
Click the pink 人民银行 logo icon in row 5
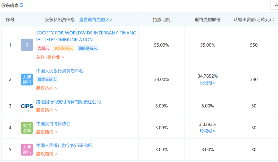point(27,150)
